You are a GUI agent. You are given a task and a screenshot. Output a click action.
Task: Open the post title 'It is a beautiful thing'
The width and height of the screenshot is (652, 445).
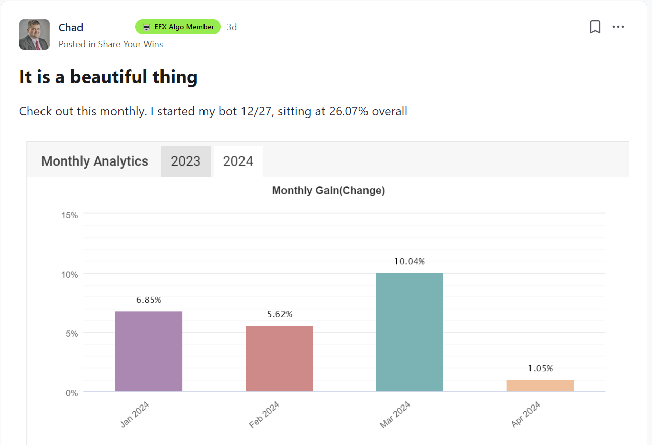[x=108, y=77]
